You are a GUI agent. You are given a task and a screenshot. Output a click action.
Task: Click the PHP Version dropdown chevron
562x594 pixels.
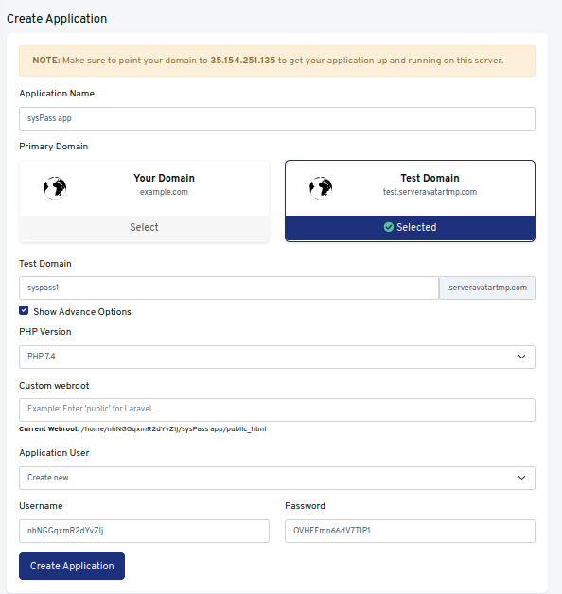click(521, 357)
